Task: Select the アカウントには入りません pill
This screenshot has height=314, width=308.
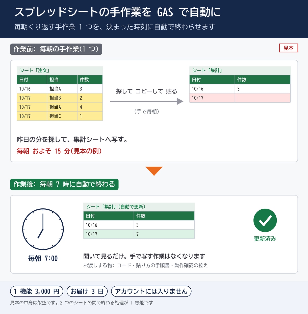Action: pos(151,291)
